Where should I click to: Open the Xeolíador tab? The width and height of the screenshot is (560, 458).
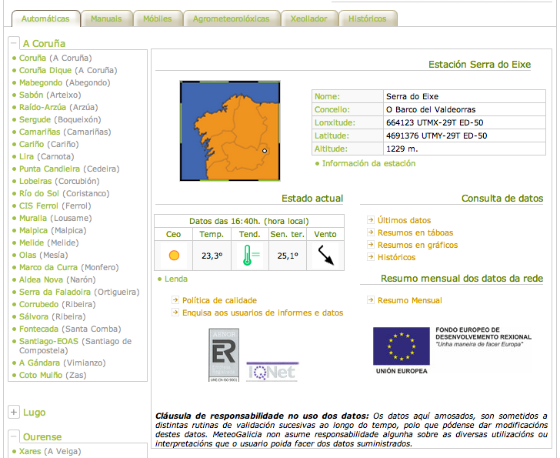pyautogui.click(x=309, y=18)
